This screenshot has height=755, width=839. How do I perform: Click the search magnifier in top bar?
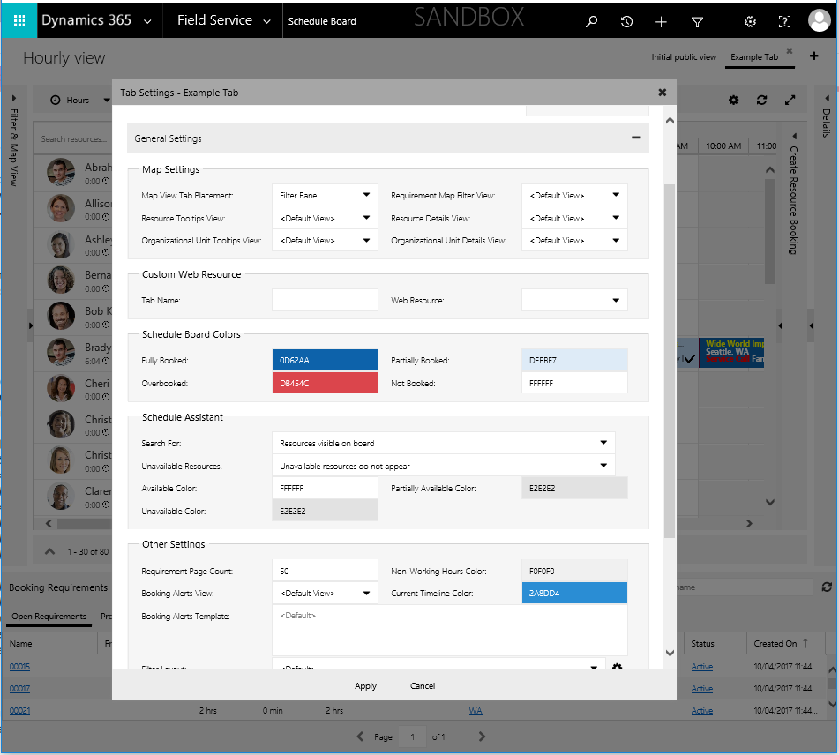pos(592,21)
